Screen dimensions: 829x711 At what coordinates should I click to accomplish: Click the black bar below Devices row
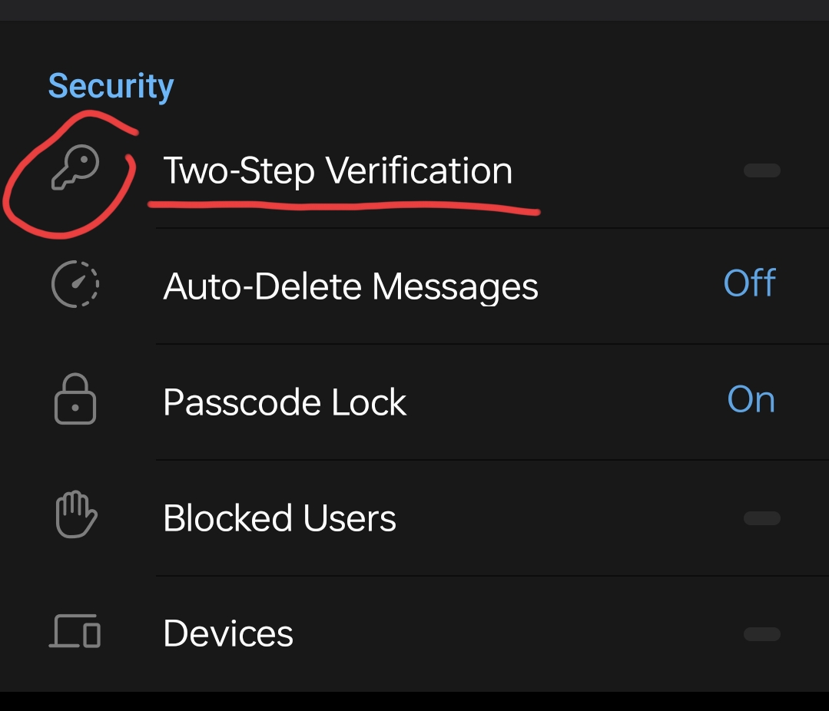(414, 701)
